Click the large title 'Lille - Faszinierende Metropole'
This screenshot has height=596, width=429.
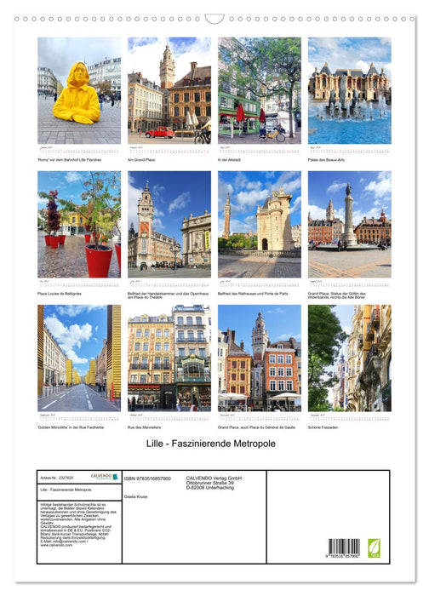click(211, 444)
